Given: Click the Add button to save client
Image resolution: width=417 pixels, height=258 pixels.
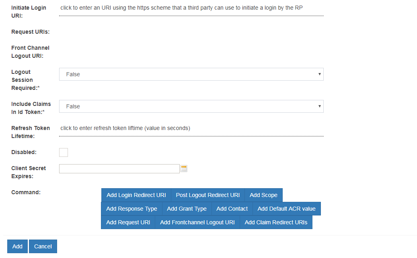Looking at the screenshot, I should coord(17,246).
